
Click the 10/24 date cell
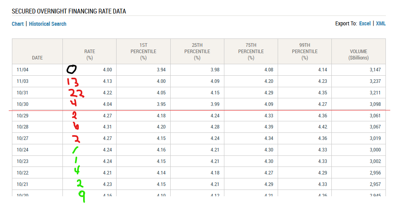(22, 150)
